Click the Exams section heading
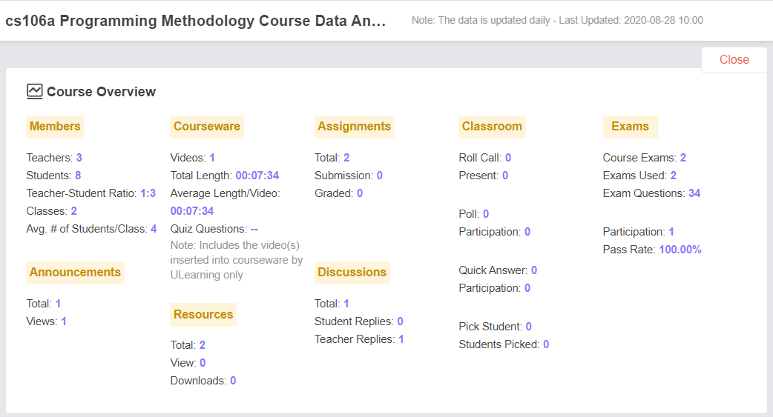 pyautogui.click(x=630, y=127)
